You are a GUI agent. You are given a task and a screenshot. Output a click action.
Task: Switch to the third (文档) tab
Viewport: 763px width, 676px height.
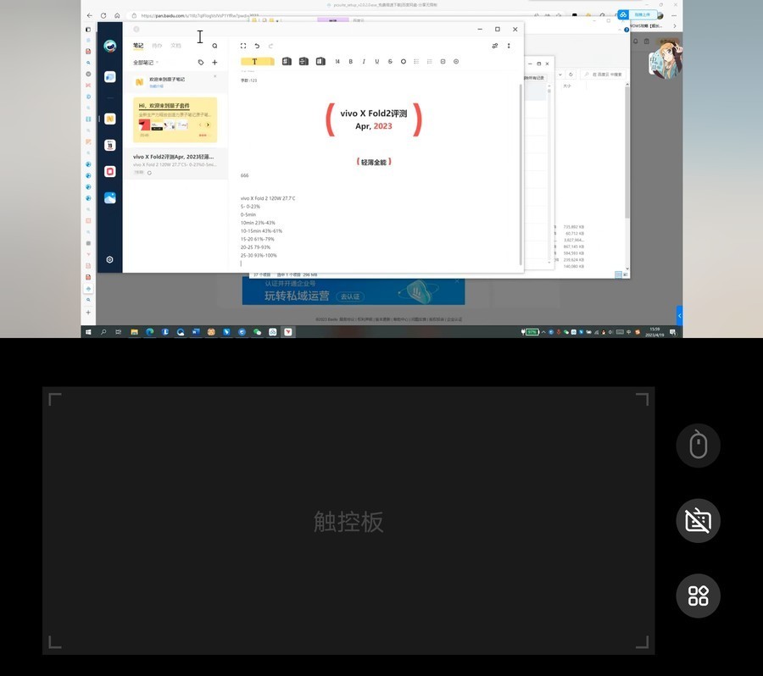tap(175, 46)
